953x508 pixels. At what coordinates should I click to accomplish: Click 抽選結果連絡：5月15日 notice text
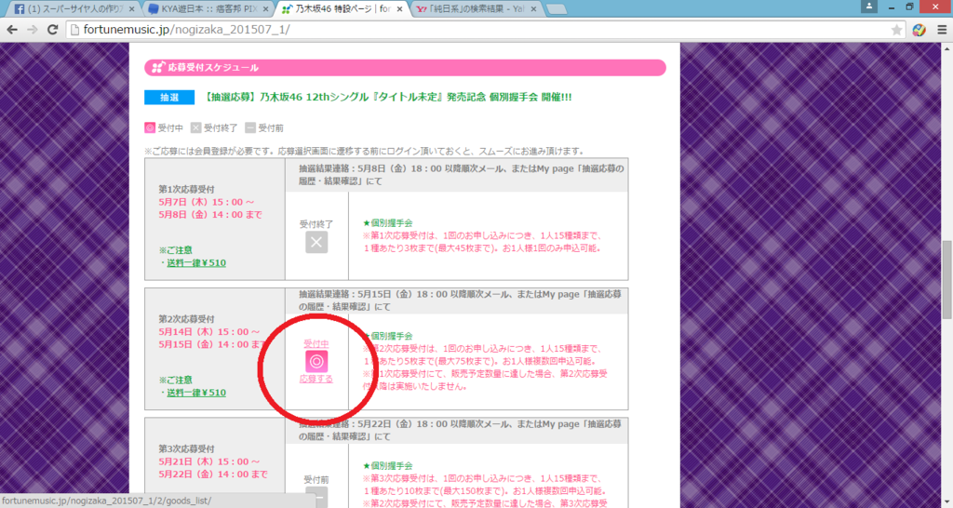click(x=460, y=301)
